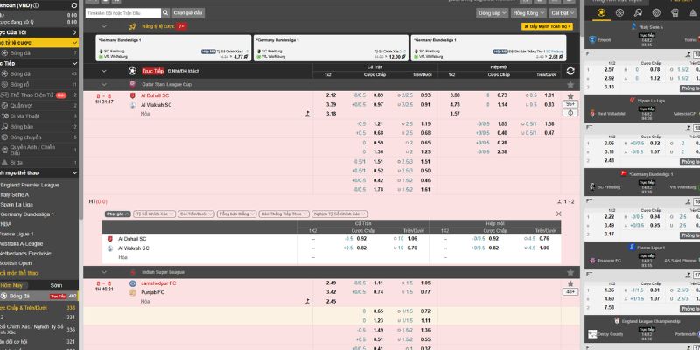Image resolution: width=700 pixels, height=350 pixels.
Task: Select Bóng rổ in the sidebar
Action: click(21, 85)
